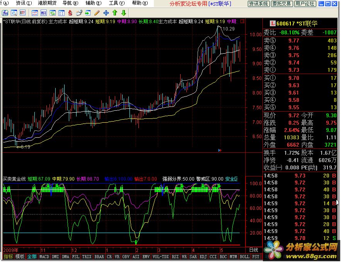This screenshot has width=341, height=262.
Task: Click the green up arrow icon
Action: point(115,13)
